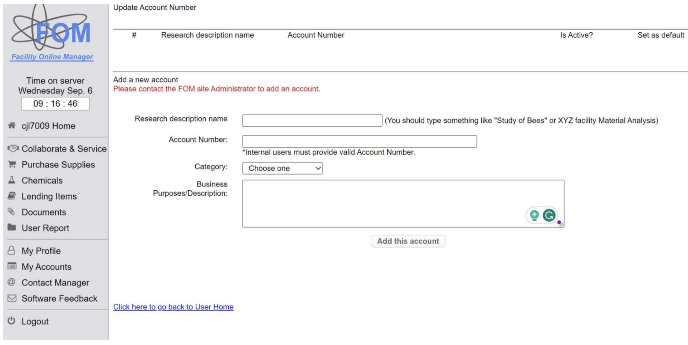Click the paperclip icon for Documents
The height and width of the screenshot is (345, 688).
point(11,212)
